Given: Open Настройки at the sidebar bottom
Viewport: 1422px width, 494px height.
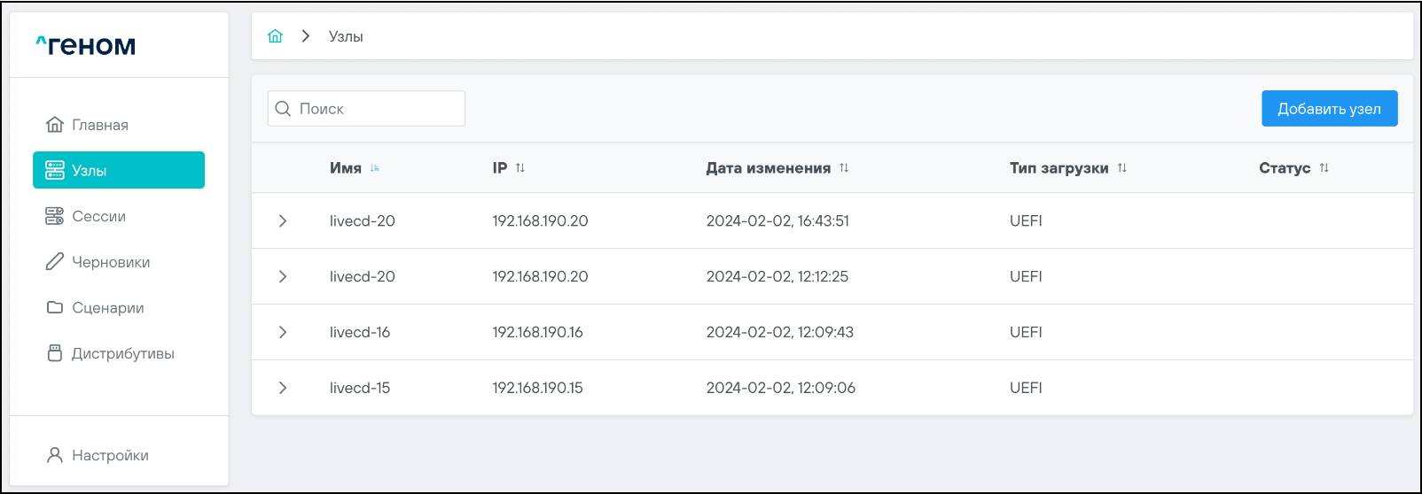Looking at the screenshot, I should [110, 455].
